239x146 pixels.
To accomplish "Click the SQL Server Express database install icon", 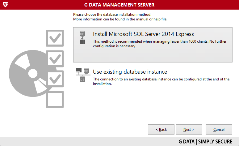I will [82, 37].
